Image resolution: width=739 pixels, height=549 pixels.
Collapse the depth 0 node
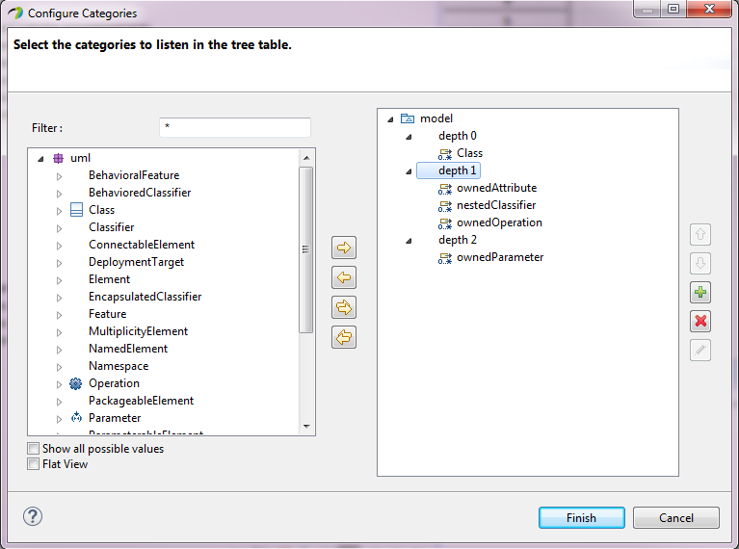click(409, 137)
